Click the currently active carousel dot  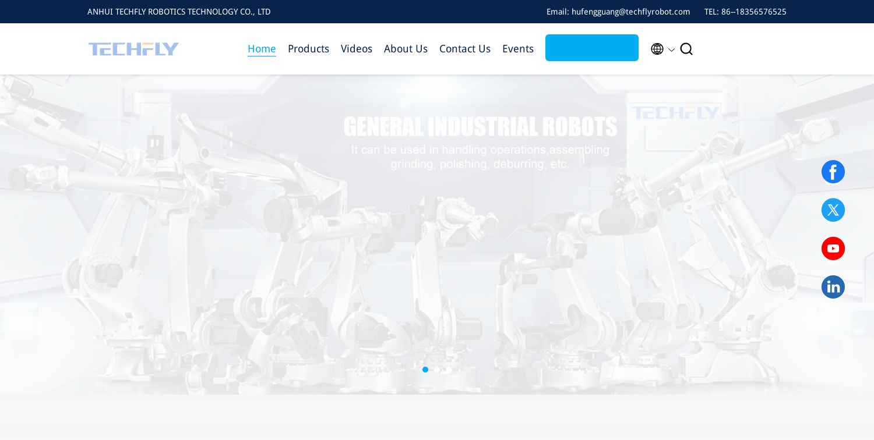tap(425, 370)
